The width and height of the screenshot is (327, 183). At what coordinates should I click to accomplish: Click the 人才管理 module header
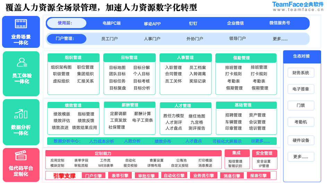186,105
